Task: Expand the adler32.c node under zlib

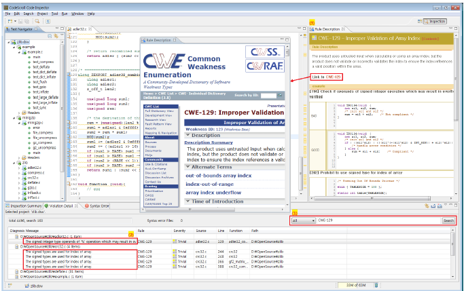Action: click(19, 168)
